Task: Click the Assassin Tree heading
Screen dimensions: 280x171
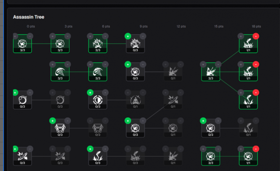Action: coord(28,17)
